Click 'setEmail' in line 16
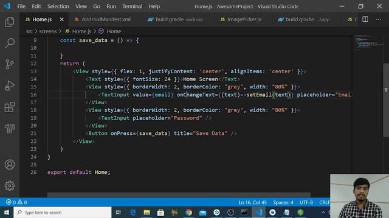The image size is (389, 218). point(259,94)
